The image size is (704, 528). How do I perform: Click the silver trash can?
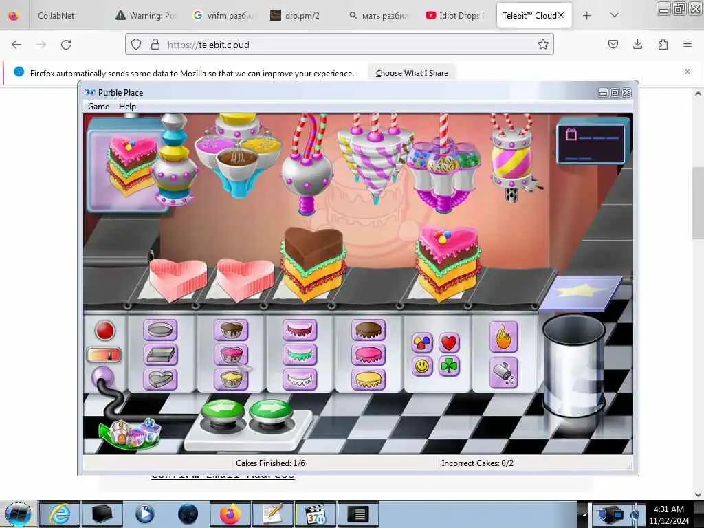574,366
